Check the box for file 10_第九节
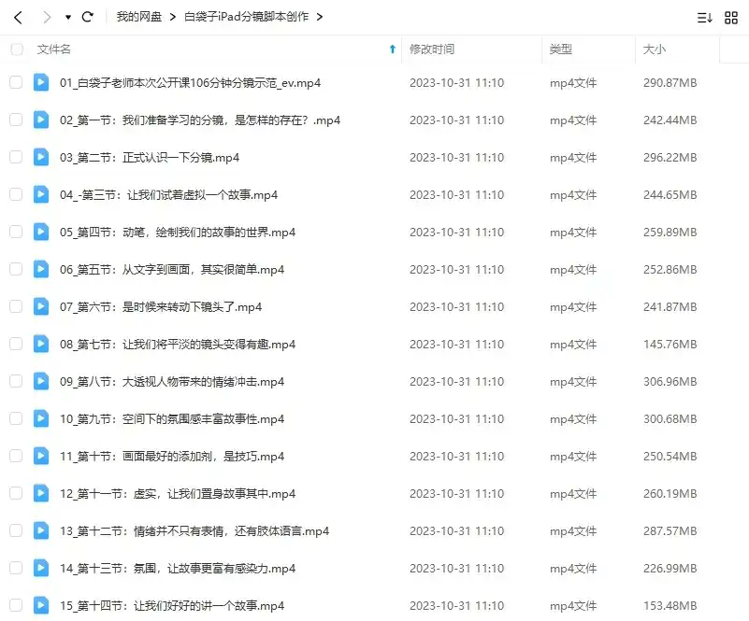 tap(16, 418)
